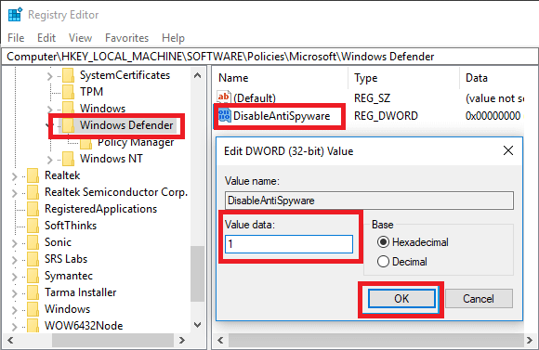Click the tree pane scroll up arrow
Image resolution: width=539 pixels, height=350 pixels.
coord(197,75)
